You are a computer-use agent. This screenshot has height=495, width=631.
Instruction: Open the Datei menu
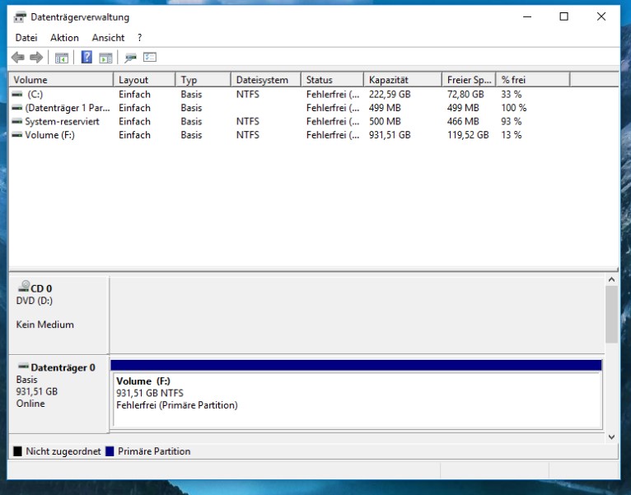[x=26, y=38]
